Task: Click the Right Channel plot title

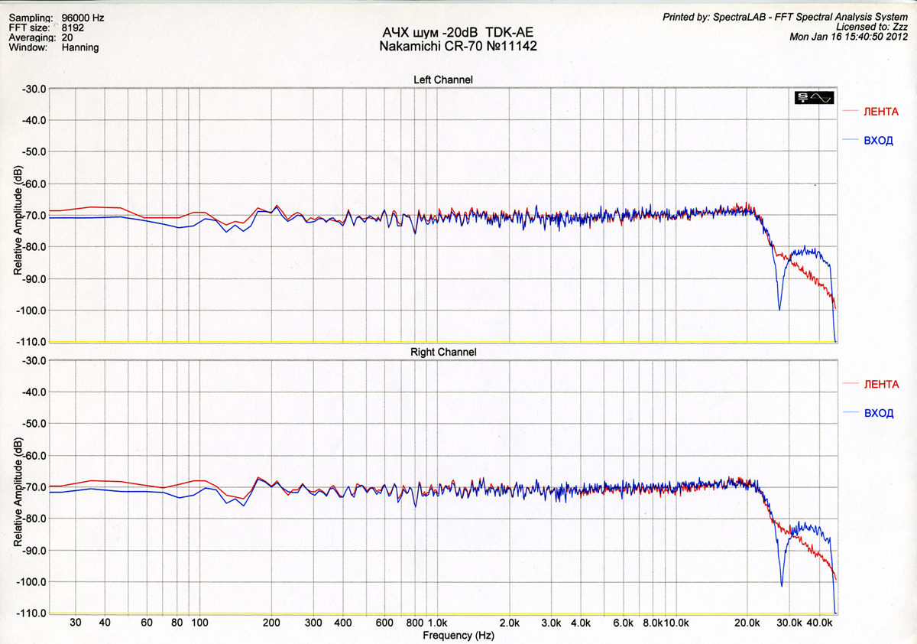Action: pos(443,352)
